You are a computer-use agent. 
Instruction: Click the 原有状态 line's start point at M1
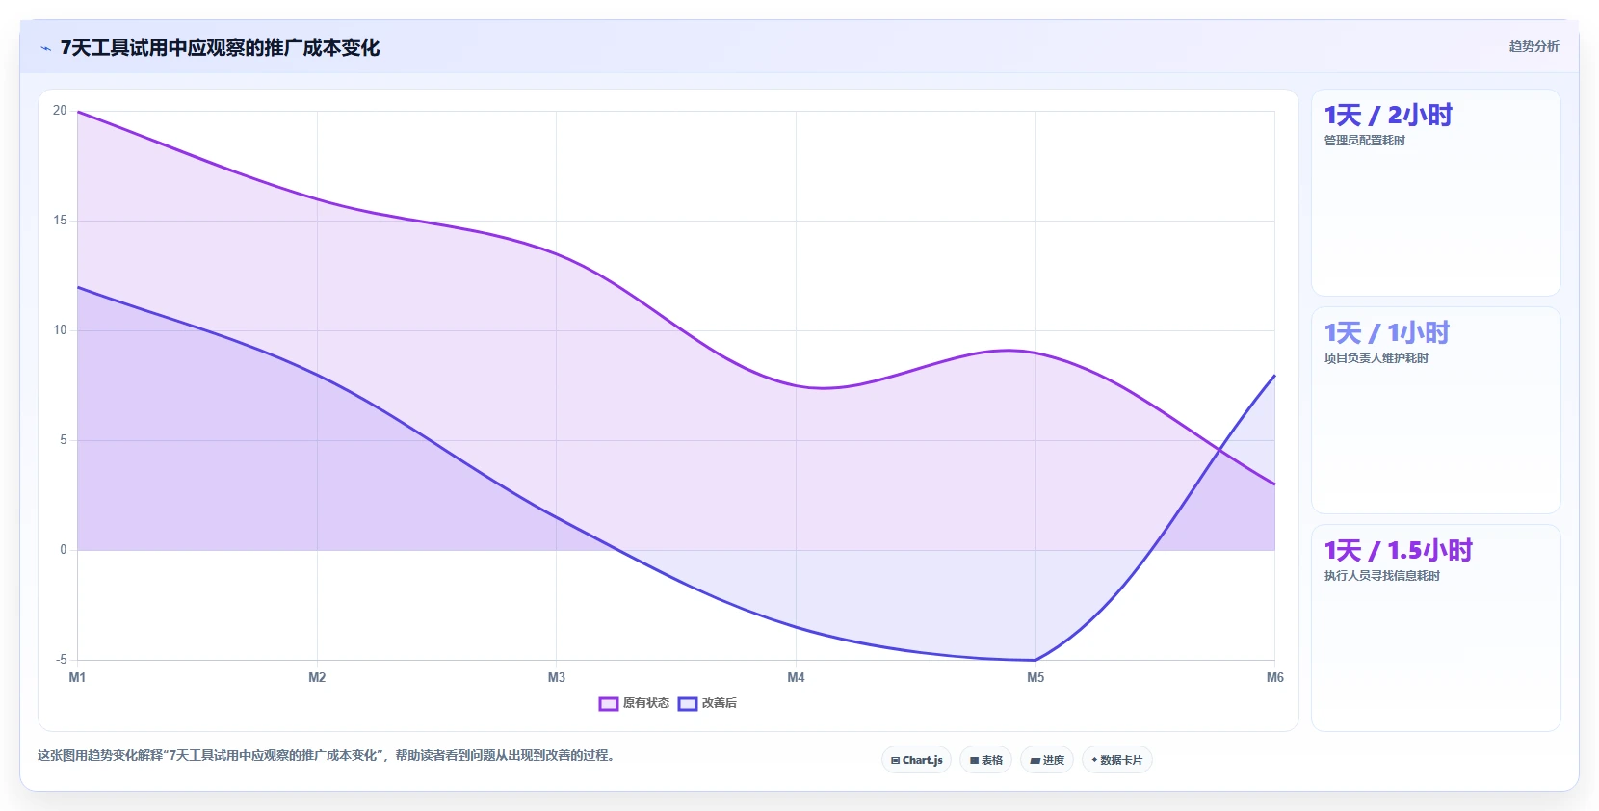[x=77, y=112]
